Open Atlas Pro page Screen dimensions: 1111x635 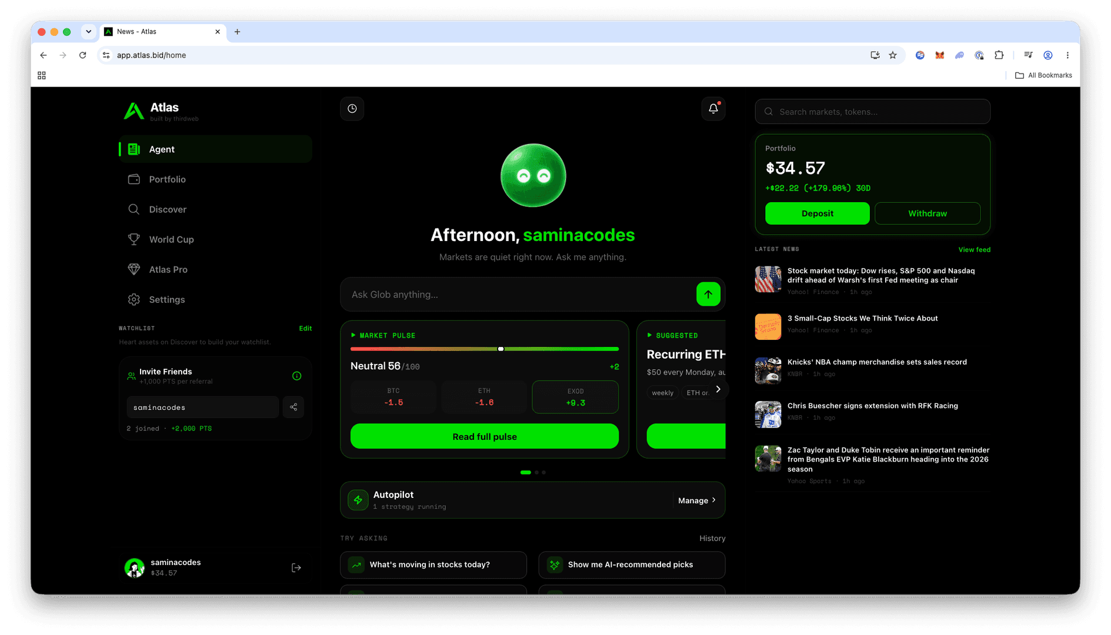[x=215, y=269]
